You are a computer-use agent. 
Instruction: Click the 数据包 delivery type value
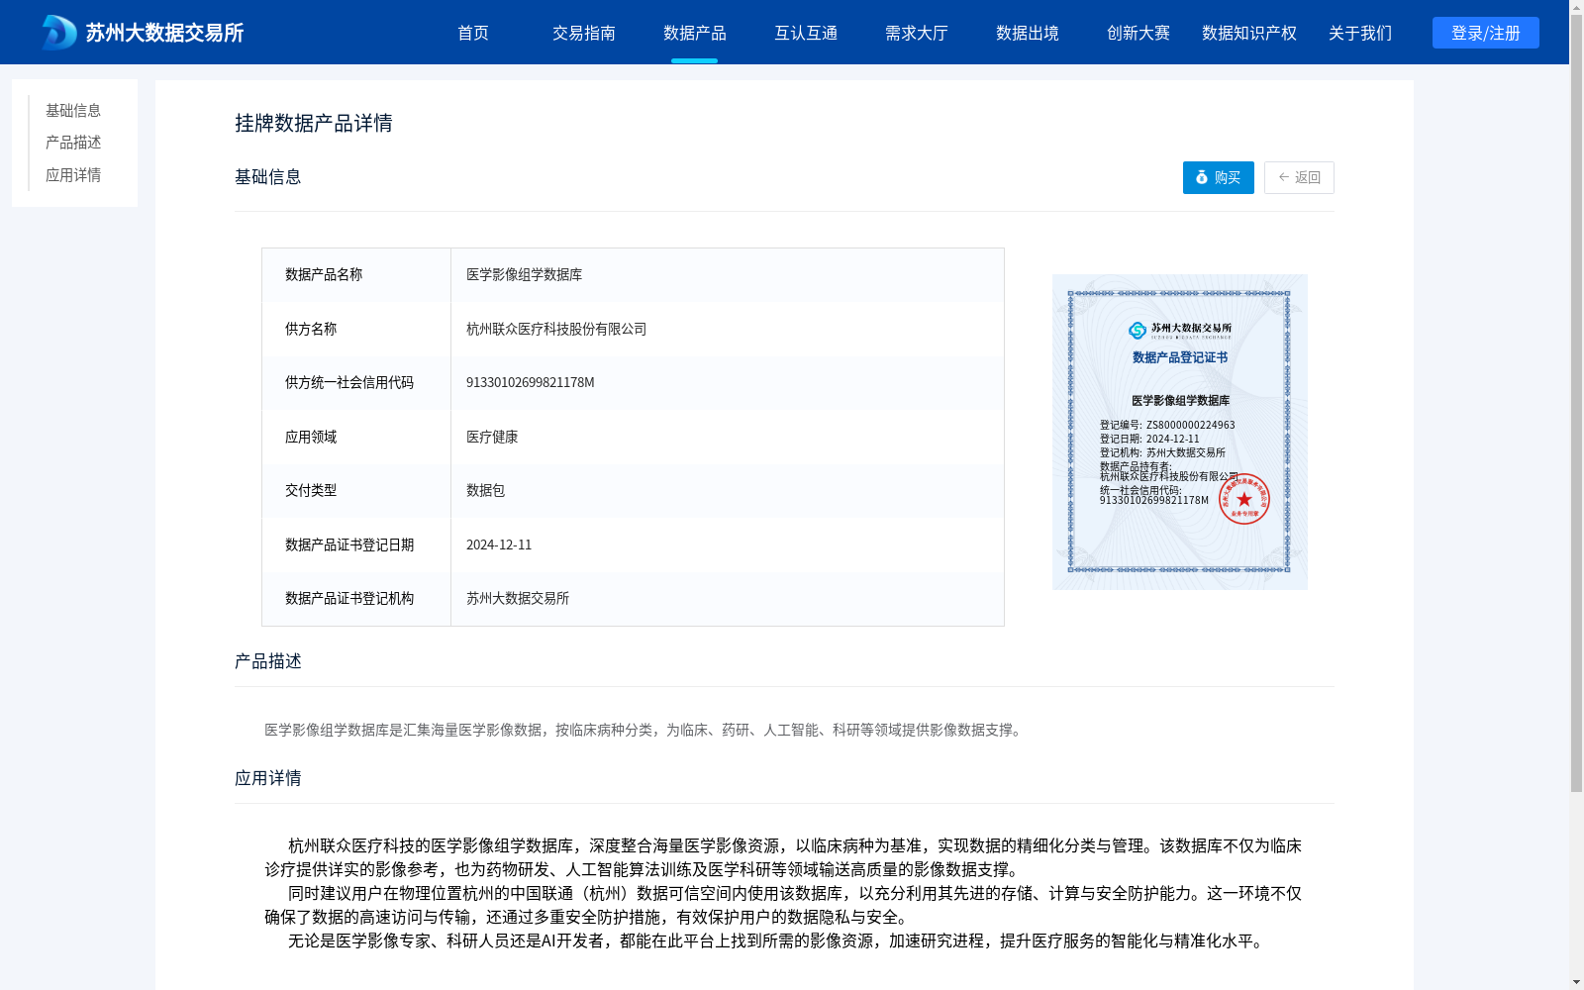click(x=485, y=490)
